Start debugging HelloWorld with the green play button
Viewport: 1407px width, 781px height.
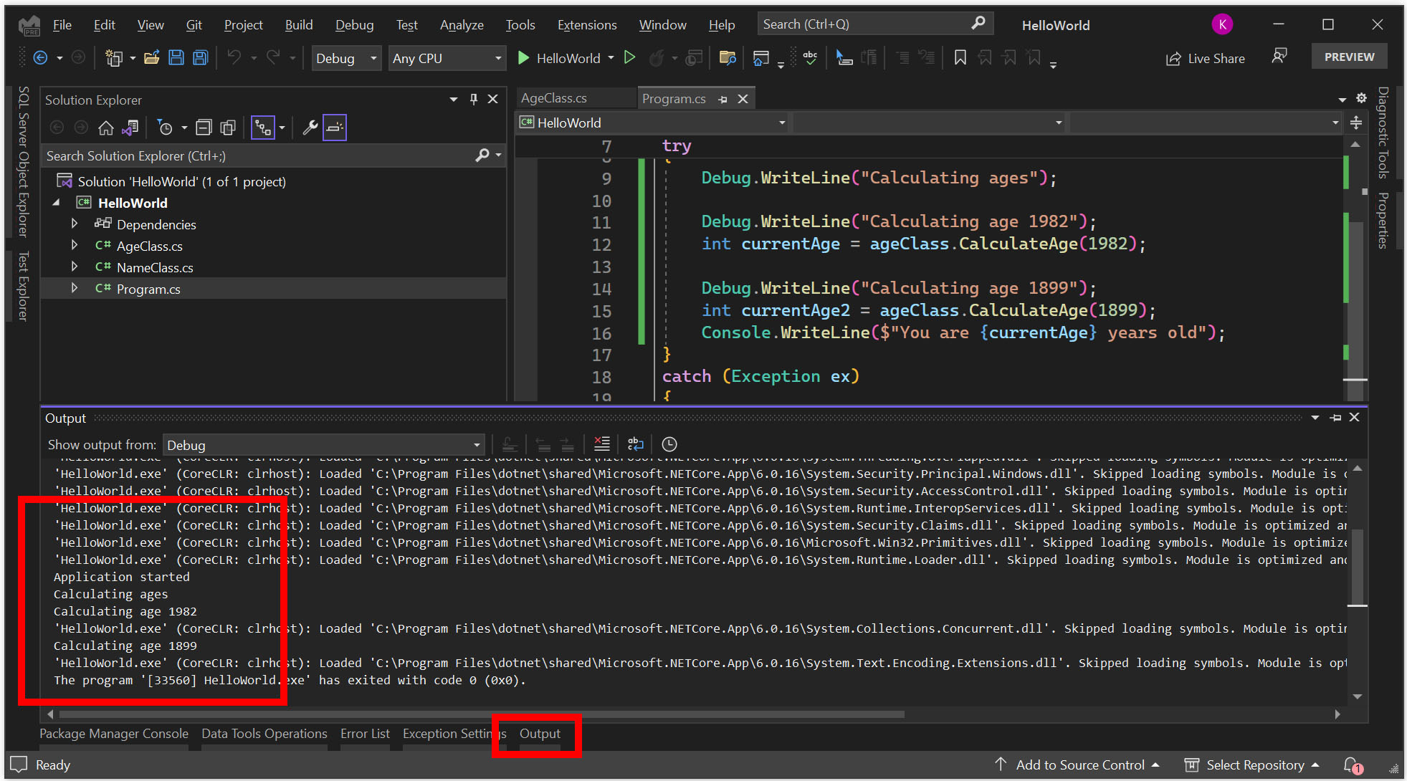(x=523, y=58)
